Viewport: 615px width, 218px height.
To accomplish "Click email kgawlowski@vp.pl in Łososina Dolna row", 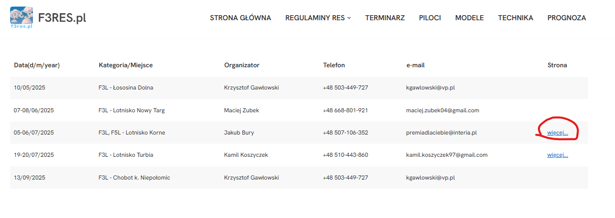I will pyautogui.click(x=430, y=88).
